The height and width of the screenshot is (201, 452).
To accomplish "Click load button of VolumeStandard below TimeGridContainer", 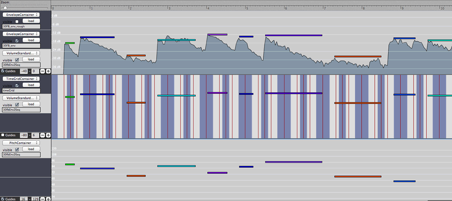I will click(x=31, y=104).
